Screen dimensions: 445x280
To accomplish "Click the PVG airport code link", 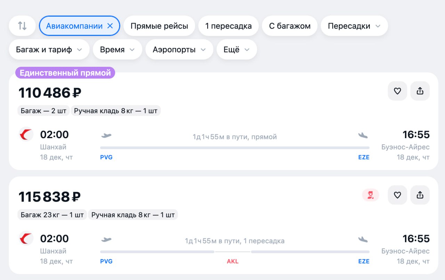I will 106,157.
